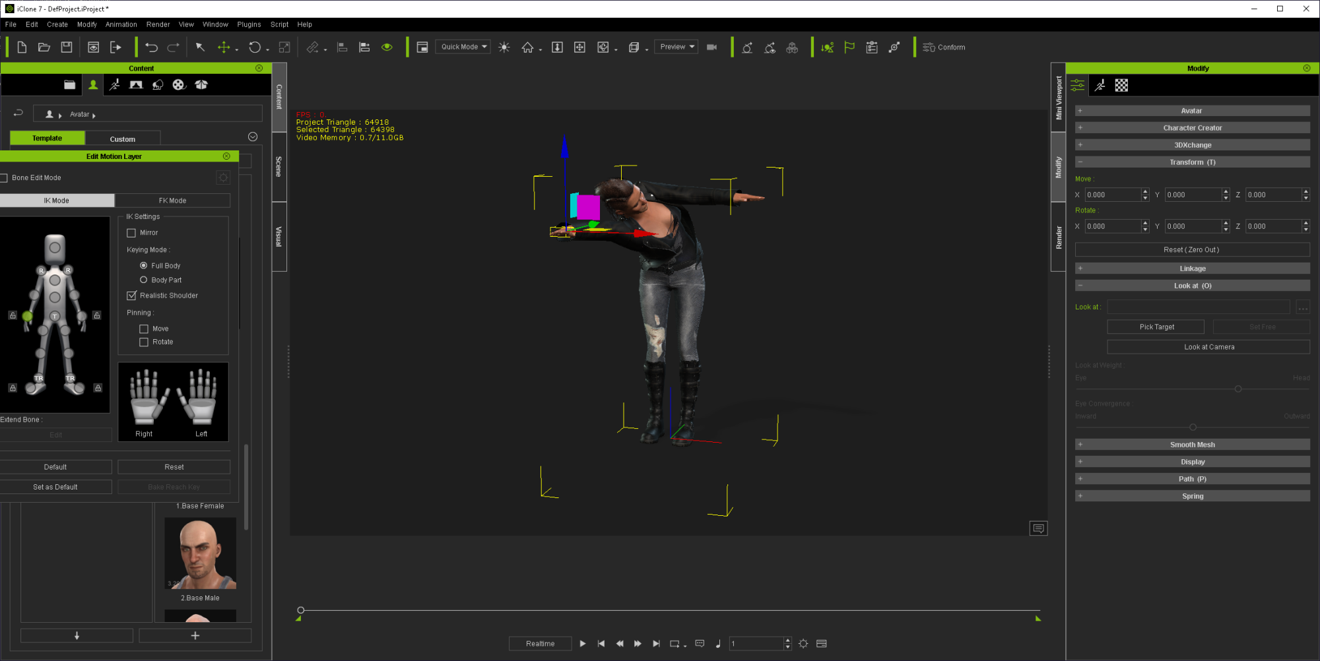Click the flag icon in toolbar

click(849, 47)
